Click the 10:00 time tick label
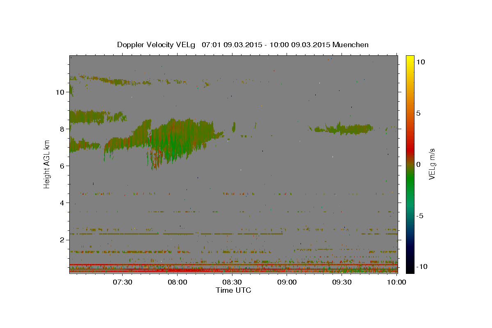Image resolution: width=492 pixels, height=328 pixels. click(396, 282)
